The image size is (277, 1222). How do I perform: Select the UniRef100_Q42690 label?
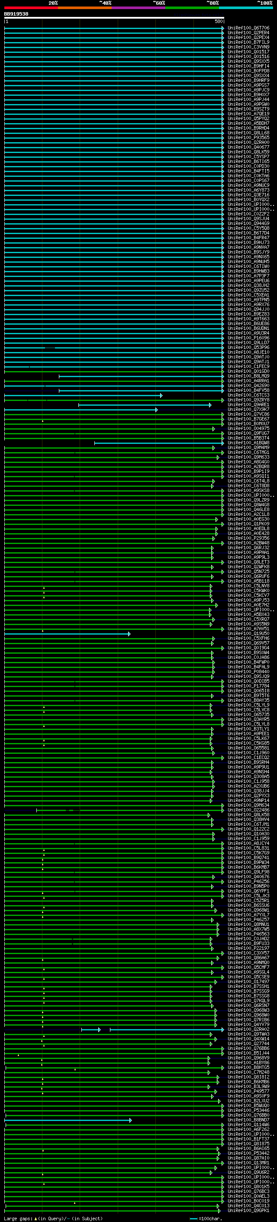point(248,386)
